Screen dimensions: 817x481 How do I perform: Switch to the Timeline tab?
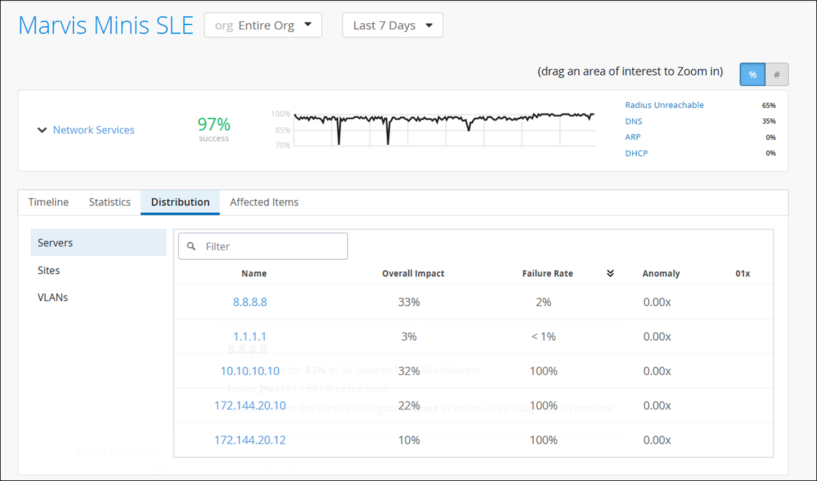[48, 202]
